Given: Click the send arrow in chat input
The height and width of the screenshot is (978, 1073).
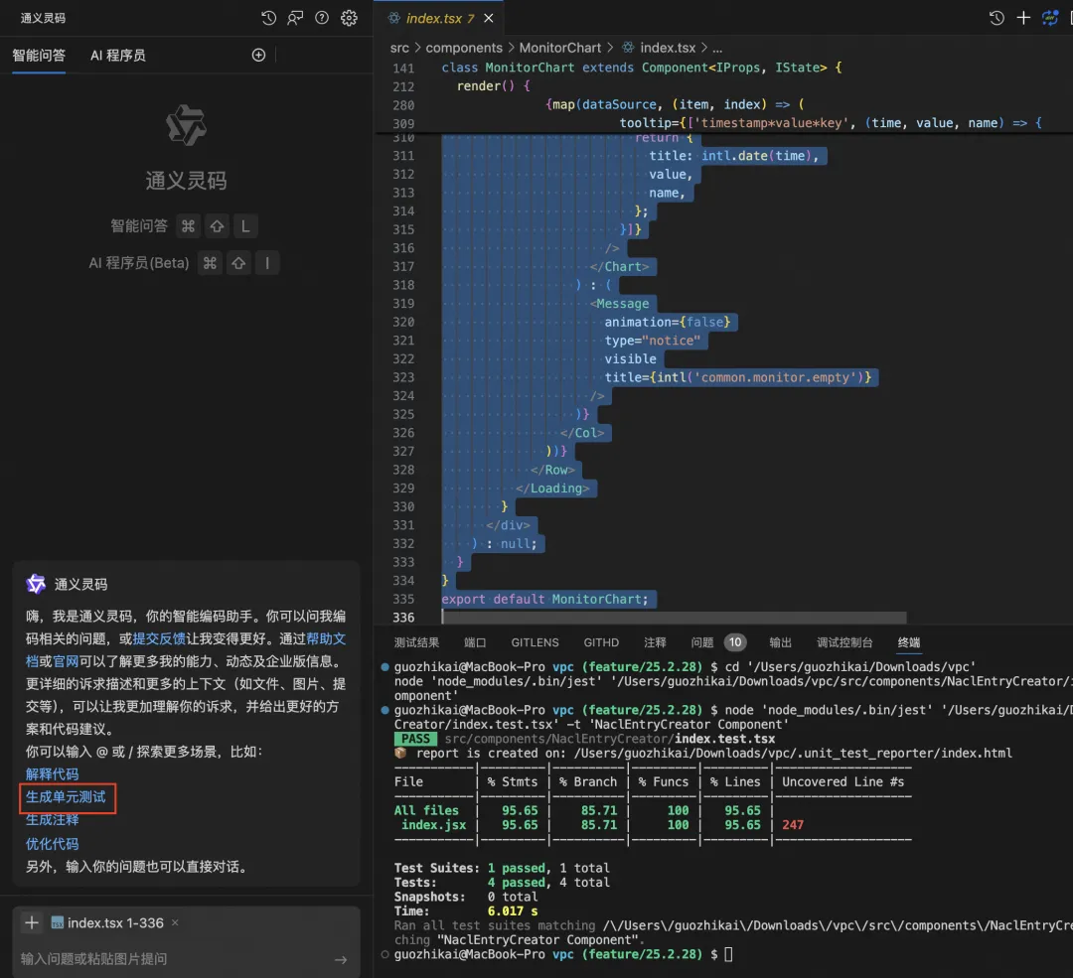Looking at the screenshot, I should (x=340, y=959).
